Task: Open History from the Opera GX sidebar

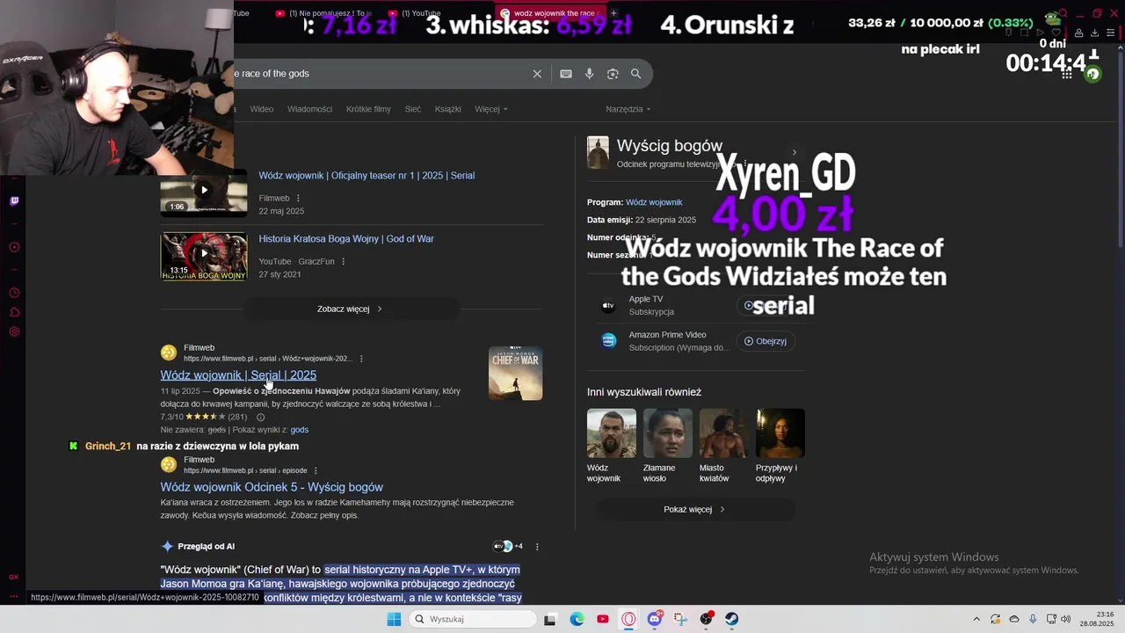Action: point(14,293)
